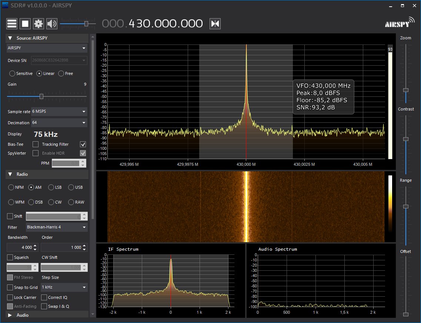Open the settings gear configuration
Image resolution: width=421 pixels, height=323 pixels.
[x=39, y=24]
